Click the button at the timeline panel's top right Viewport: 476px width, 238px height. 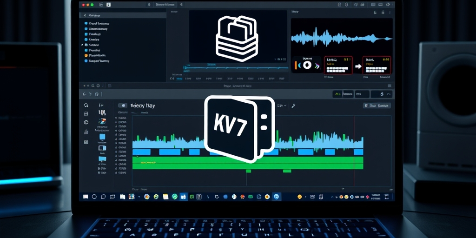377,106
